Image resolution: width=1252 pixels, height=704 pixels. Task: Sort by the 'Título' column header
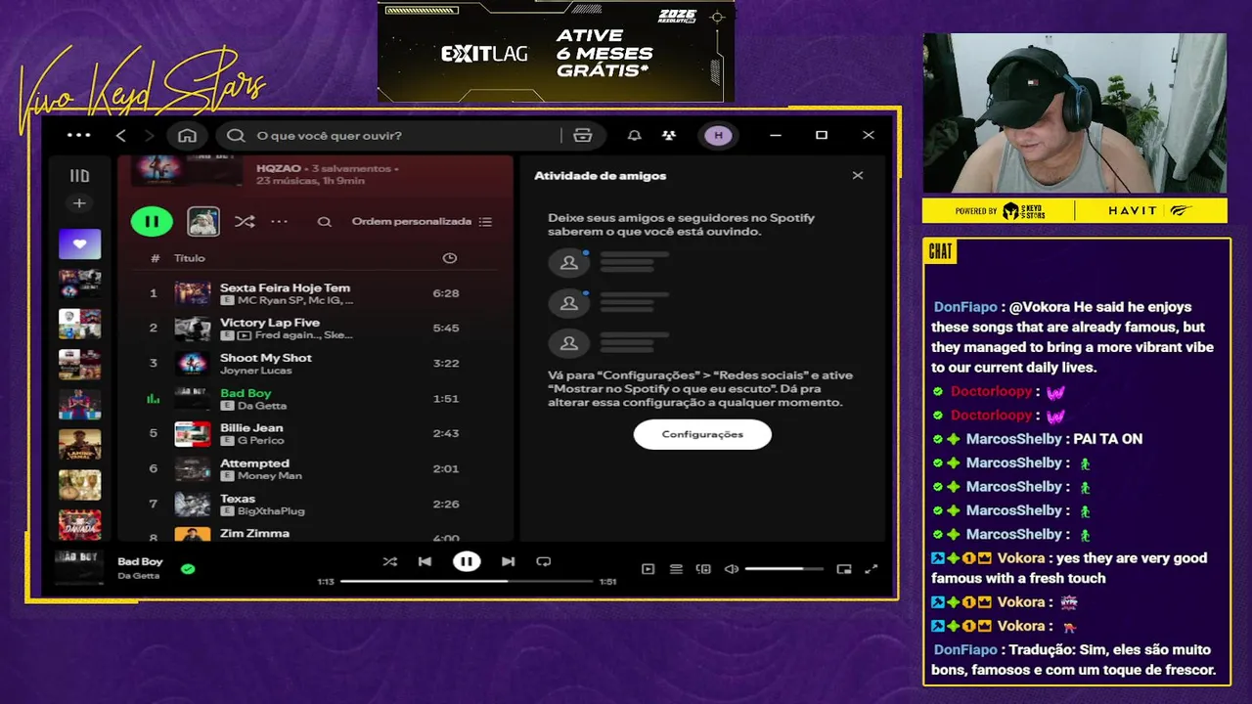(190, 258)
